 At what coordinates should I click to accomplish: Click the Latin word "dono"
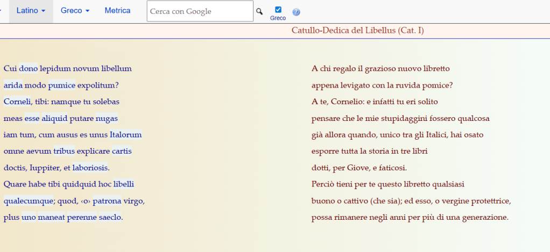(x=28, y=69)
